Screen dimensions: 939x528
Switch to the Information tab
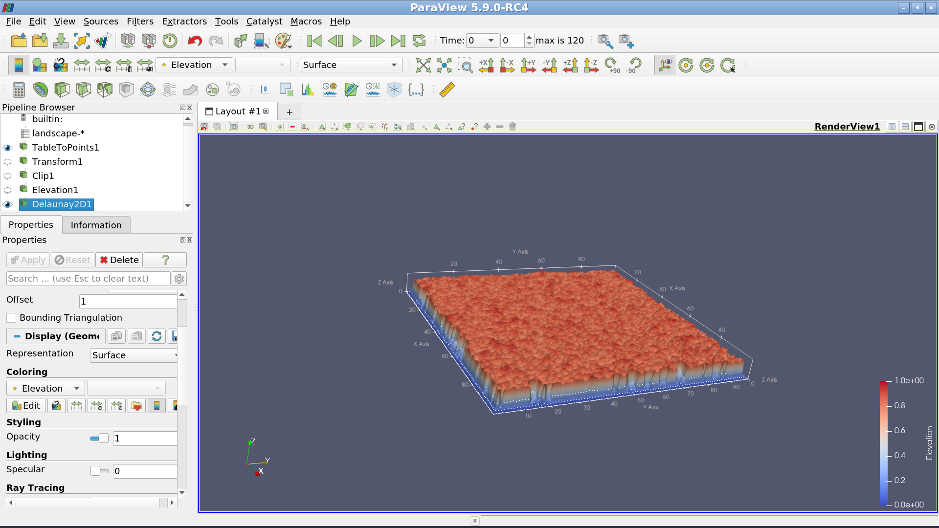(96, 225)
